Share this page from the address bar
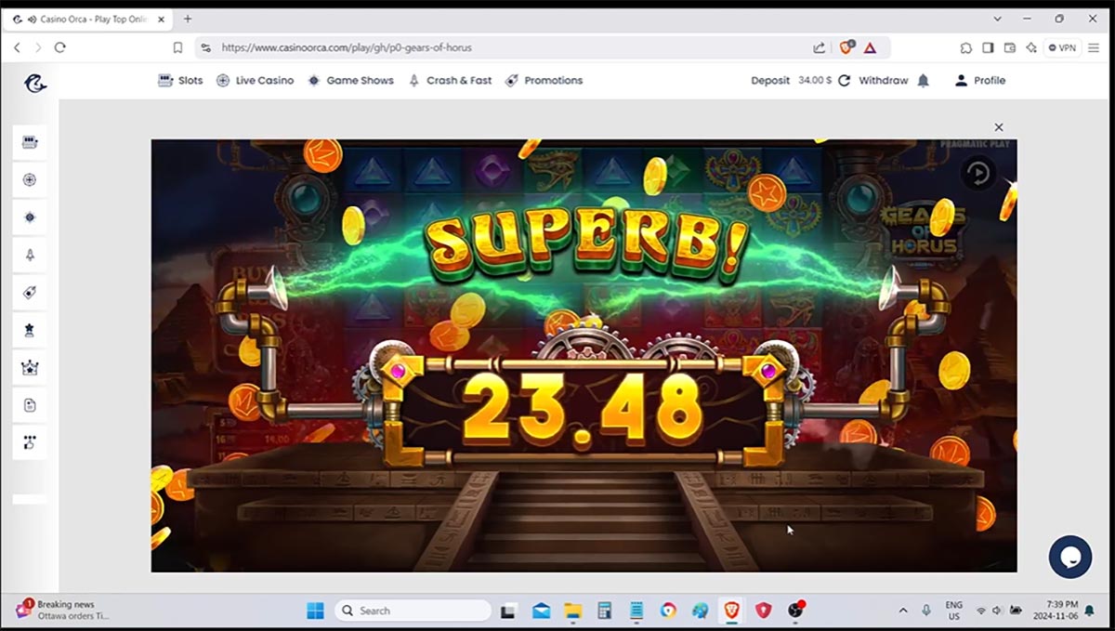The image size is (1115, 631). [x=819, y=47]
